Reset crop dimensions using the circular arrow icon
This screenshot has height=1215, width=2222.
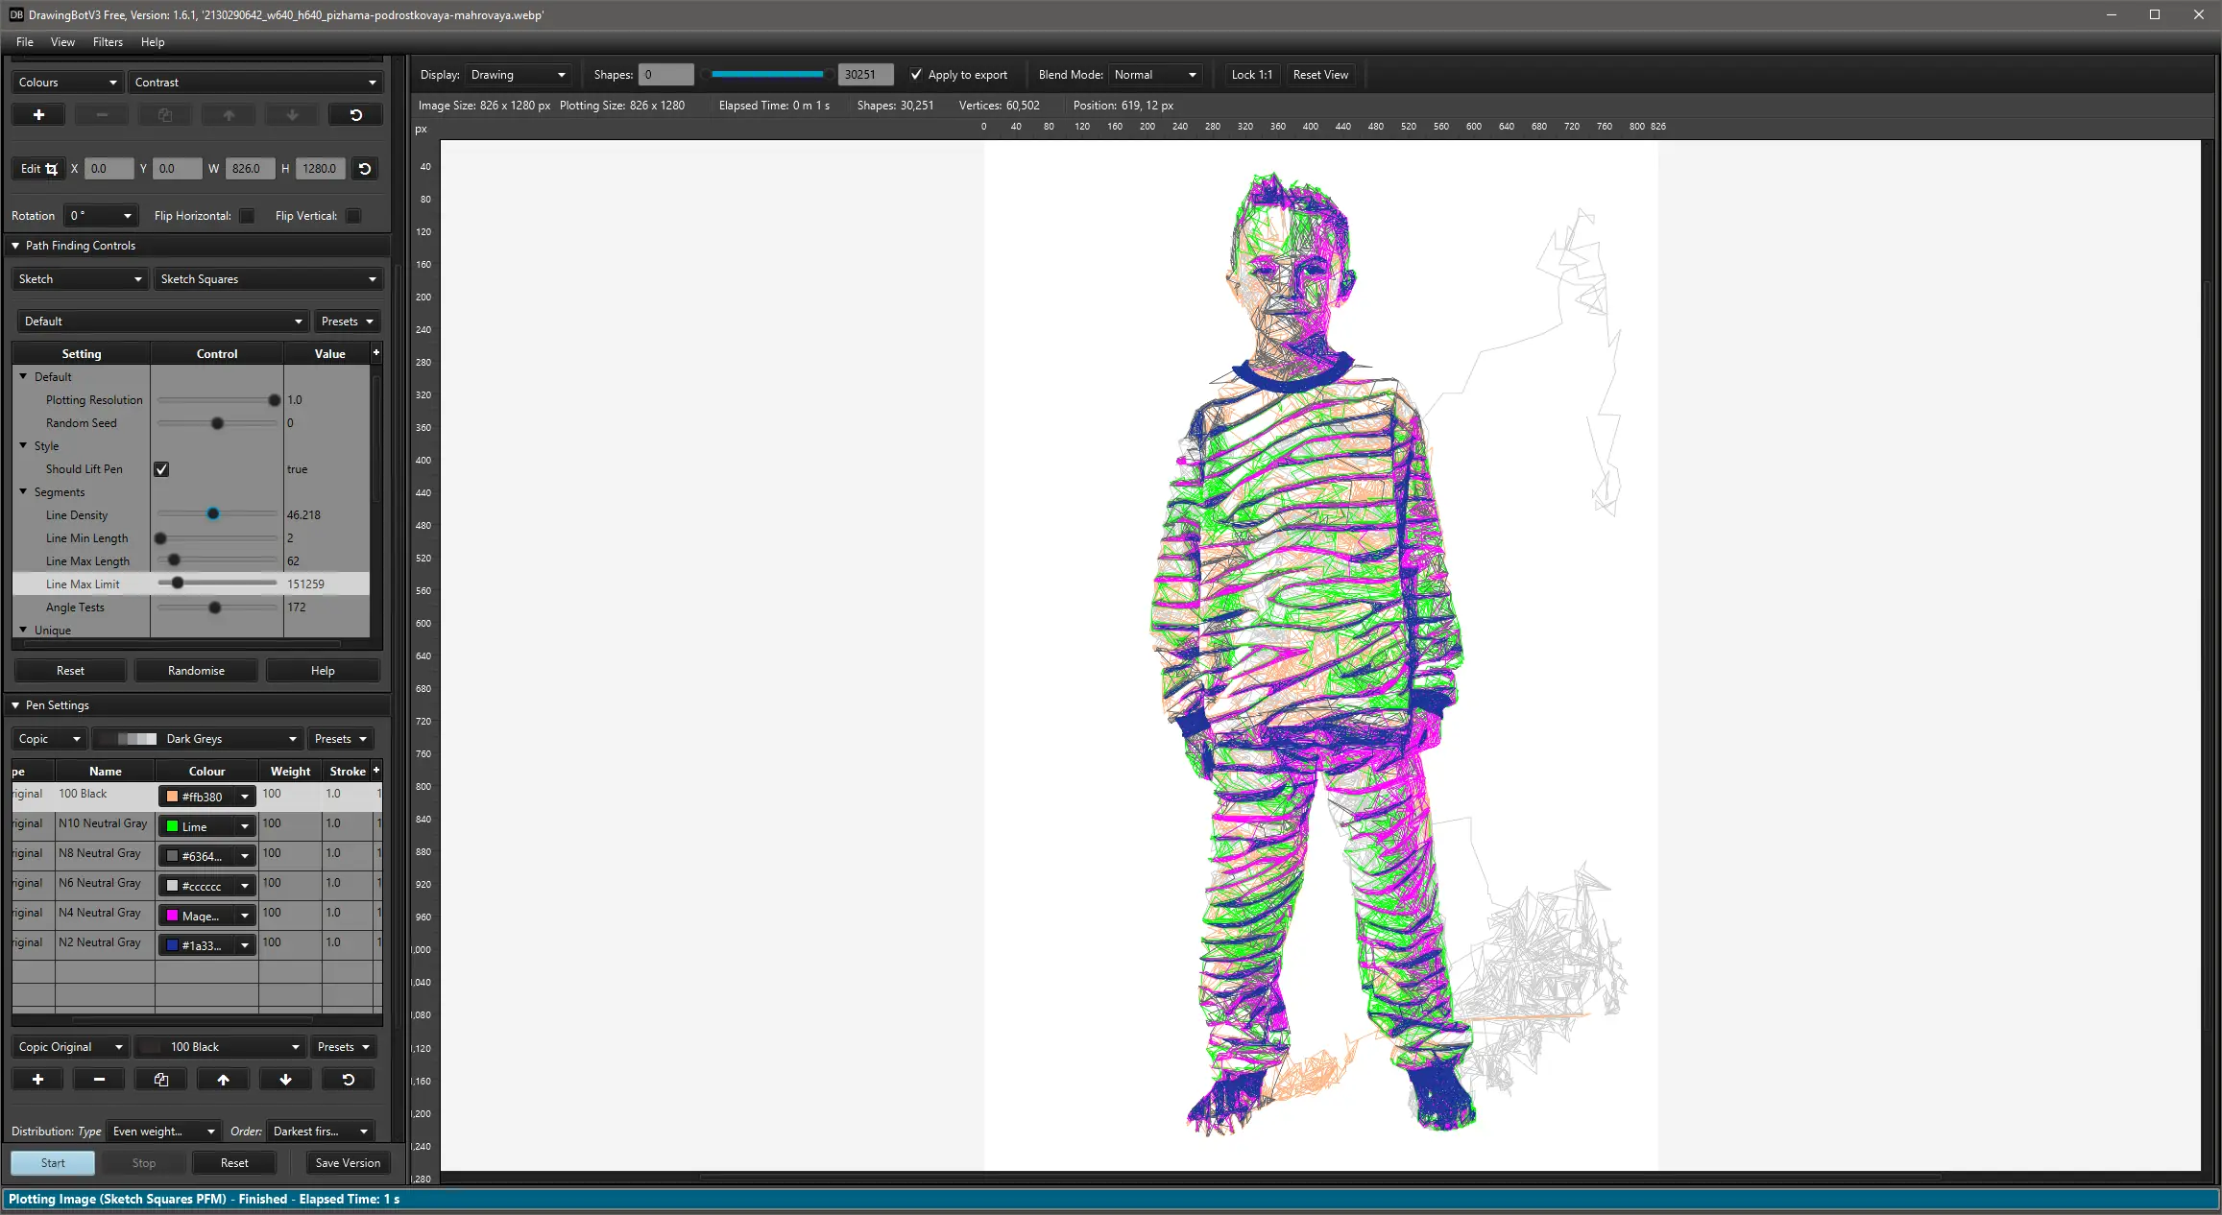click(x=365, y=169)
